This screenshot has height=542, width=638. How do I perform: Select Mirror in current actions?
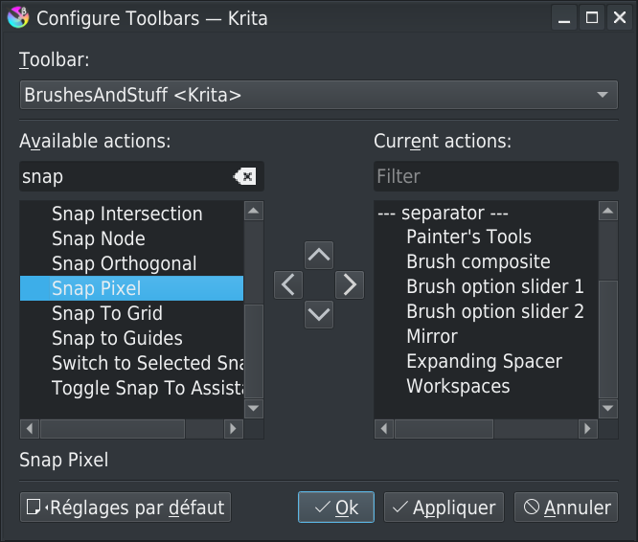432,336
